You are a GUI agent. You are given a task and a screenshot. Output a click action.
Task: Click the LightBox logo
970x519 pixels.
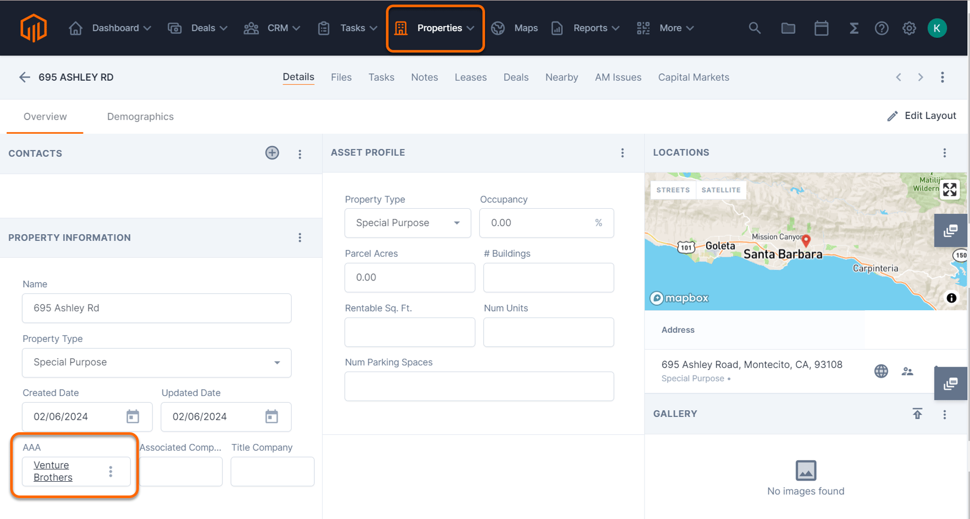[34, 28]
